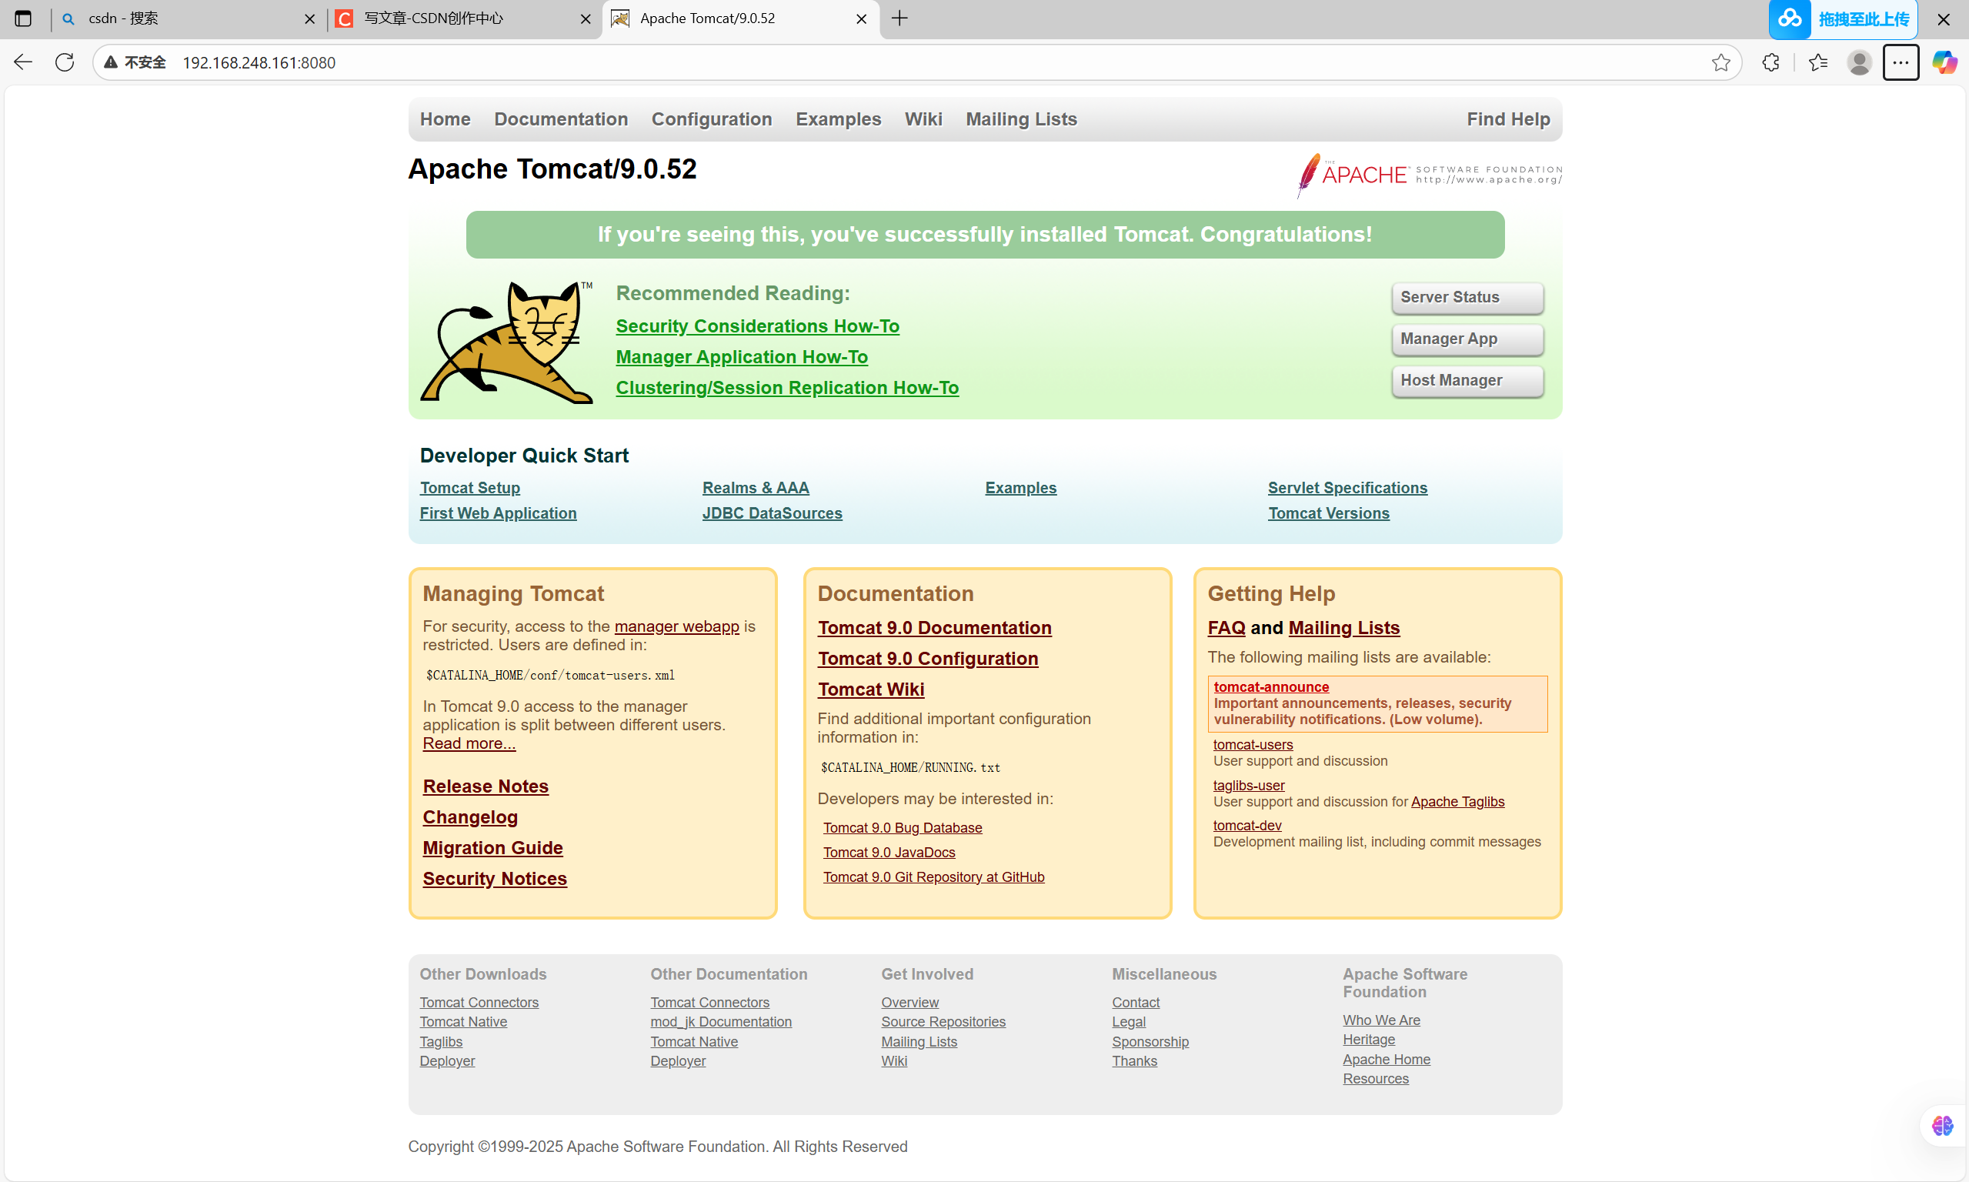Click inside the browser address bar
The height and width of the screenshot is (1182, 1969).
pyautogui.click(x=557, y=62)
